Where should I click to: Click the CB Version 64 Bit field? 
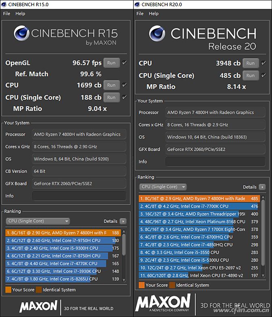point(79,171)
